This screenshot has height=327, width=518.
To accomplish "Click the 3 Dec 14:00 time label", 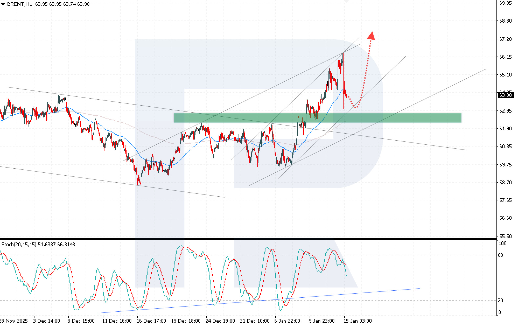I will pos(46,321).
